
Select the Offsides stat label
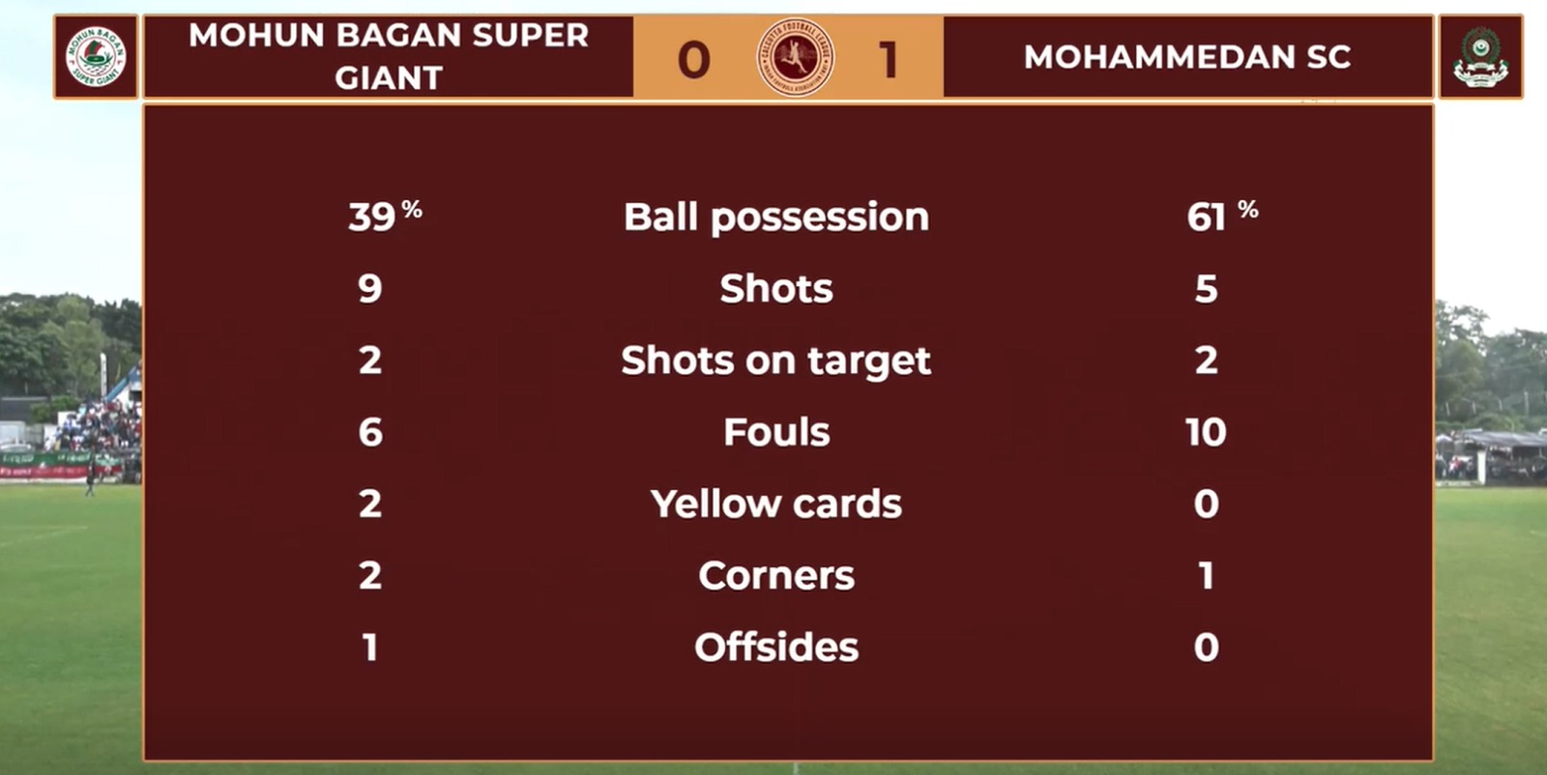tap(776, 647)
